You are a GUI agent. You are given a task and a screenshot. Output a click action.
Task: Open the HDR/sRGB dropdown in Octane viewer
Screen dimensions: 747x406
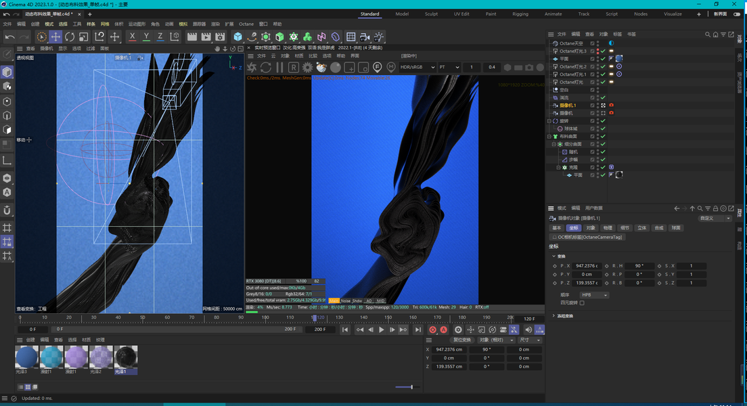(417, 67)
